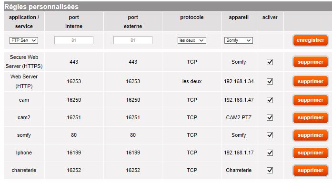Toggle the cam2 rule activer checkbox
This screenshot has width=332, height=191.
coord(270,117)
